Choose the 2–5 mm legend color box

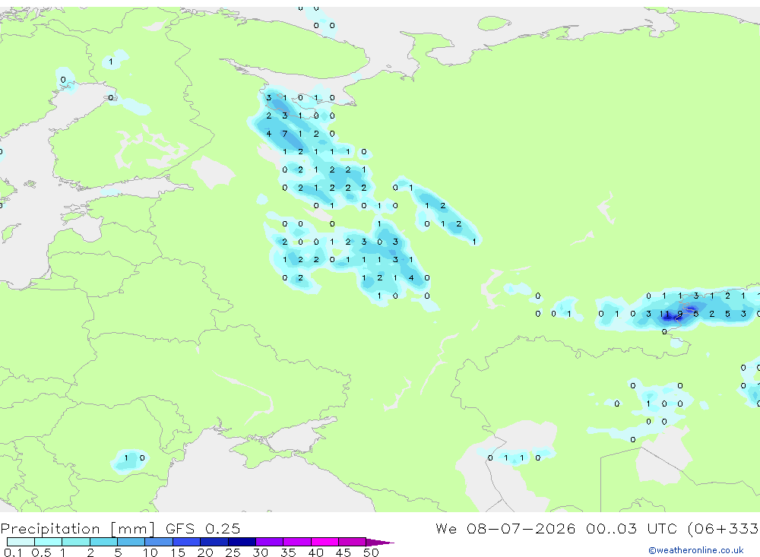point(103,542)
